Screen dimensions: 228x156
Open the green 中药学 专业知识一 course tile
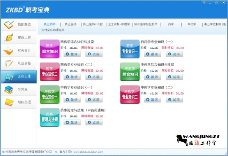pos(50,94)
